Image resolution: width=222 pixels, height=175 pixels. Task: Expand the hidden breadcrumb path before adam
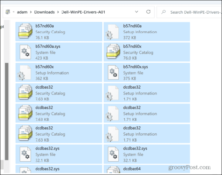point(14,12)
